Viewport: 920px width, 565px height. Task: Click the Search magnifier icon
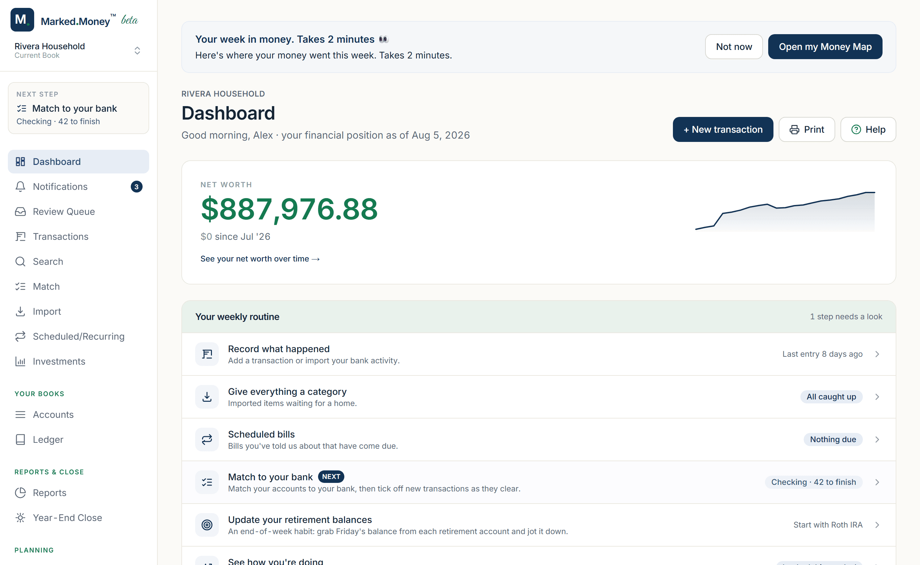coord(20,261)
